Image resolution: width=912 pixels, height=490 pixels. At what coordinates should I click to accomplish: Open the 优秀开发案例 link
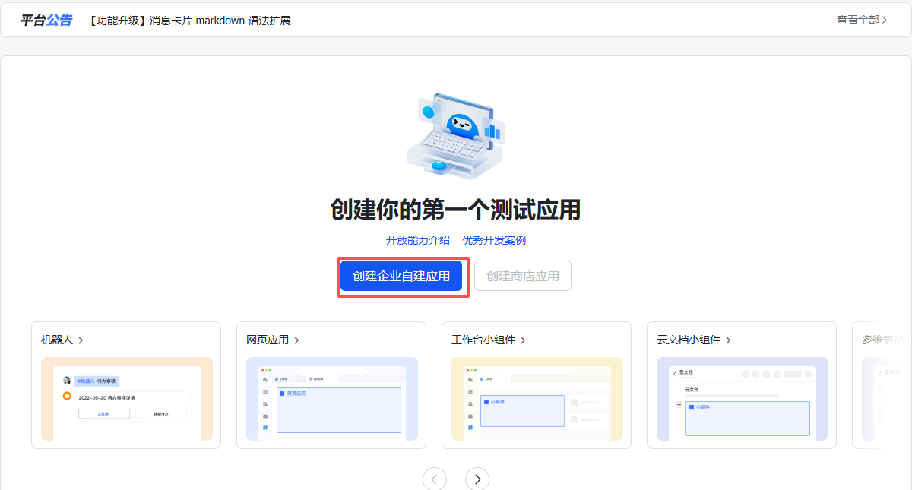point(494,240)
